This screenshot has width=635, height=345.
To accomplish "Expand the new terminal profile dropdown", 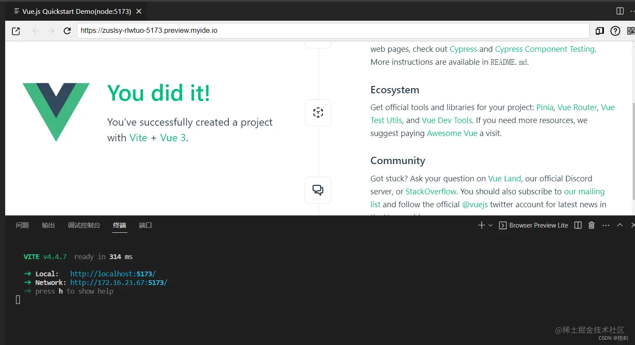I will point(490,225).
